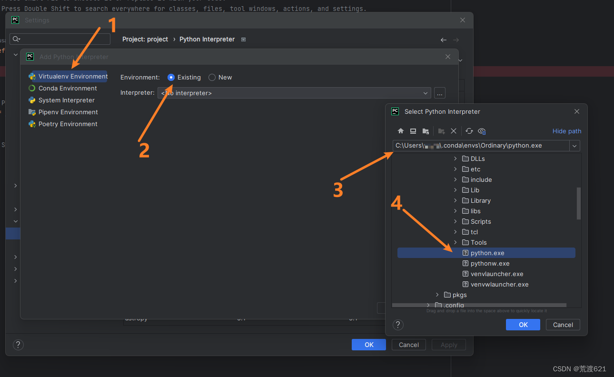Click the python.exe file icon

pos(465,253)
